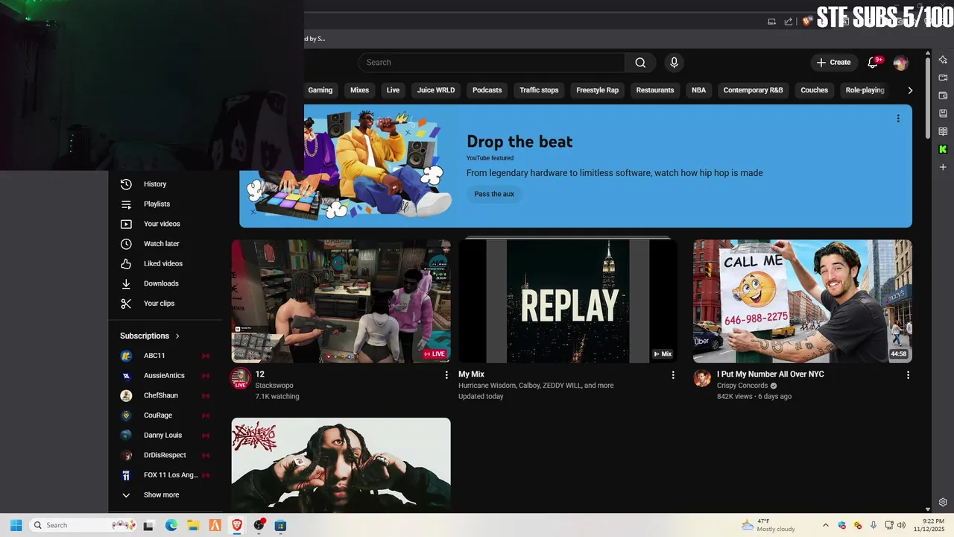This screenshot has width=954, height=537.
Task: Select the Contemporary R&B chip
Action: pos(753,90)
